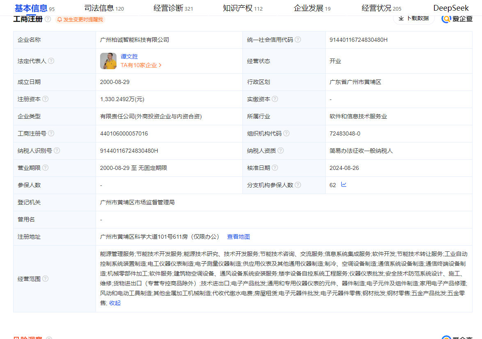The image size is (482, 339).
Task: Click legal representative's avatar photo
Action: coord(108,61)
